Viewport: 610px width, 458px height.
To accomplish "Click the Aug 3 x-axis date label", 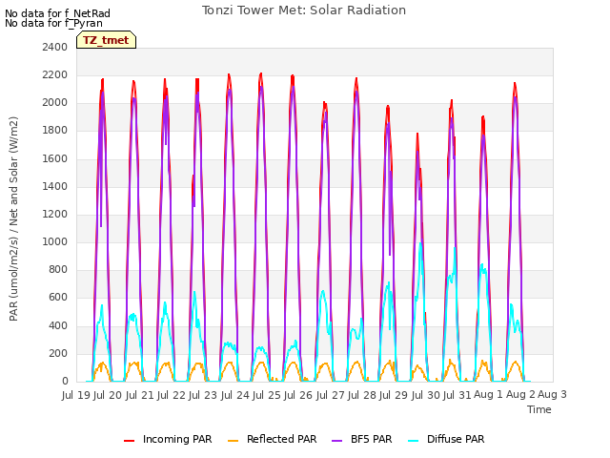I will [553, 394].
